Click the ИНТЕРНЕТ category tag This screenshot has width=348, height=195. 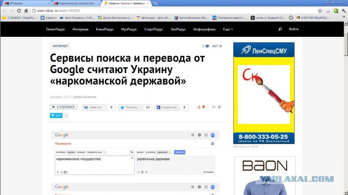tap(60, 46)
